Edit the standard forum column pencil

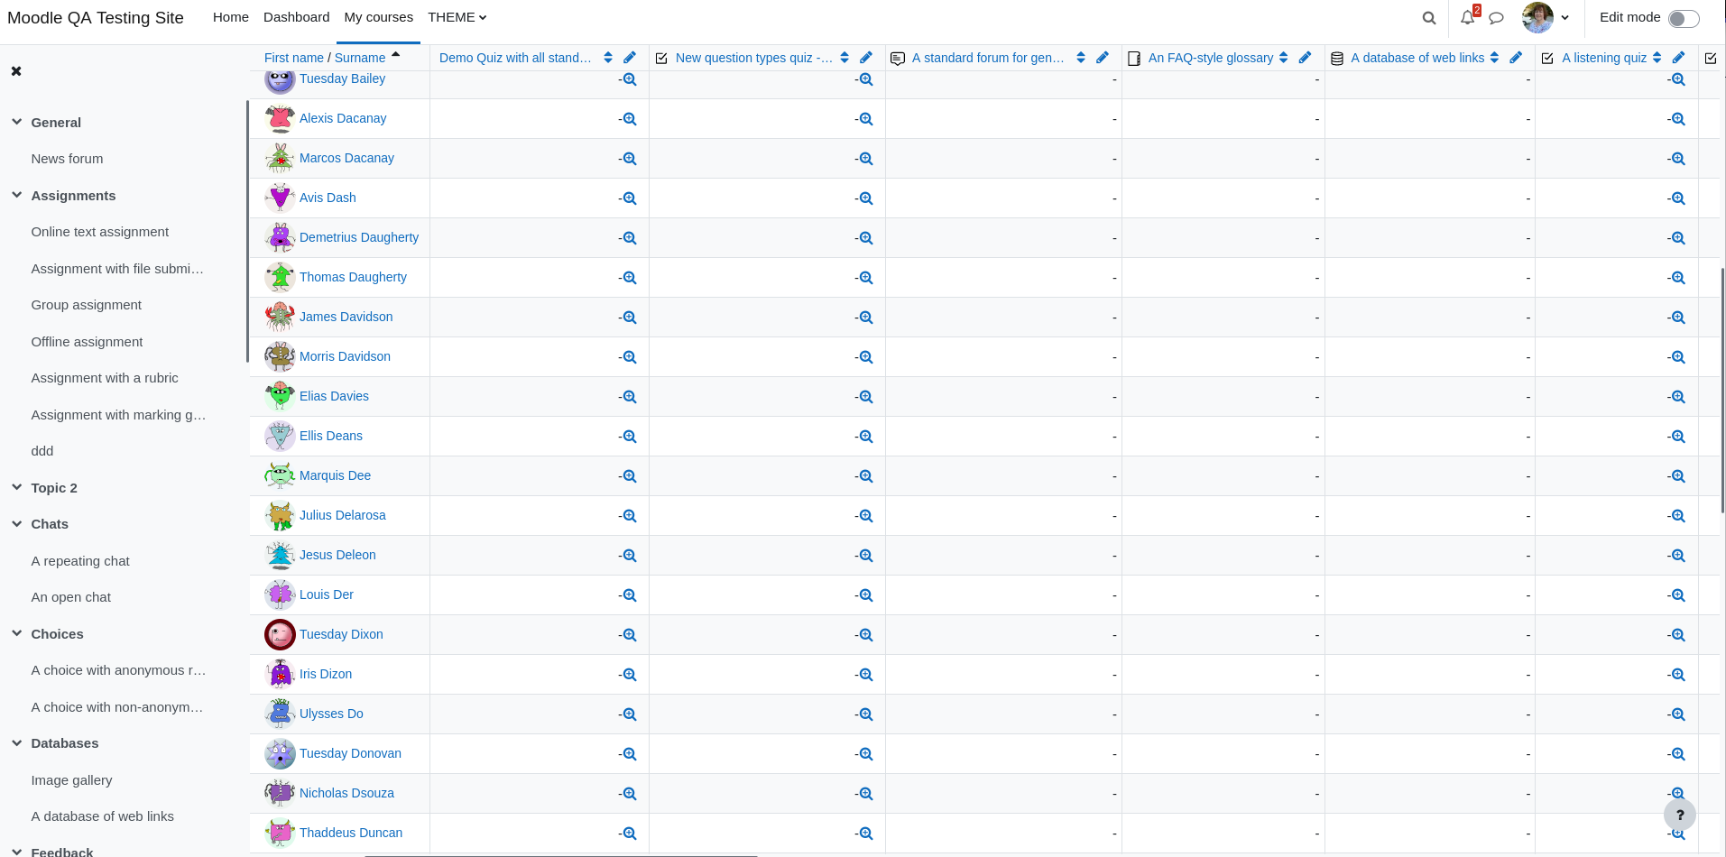[x=1103, y=58]
